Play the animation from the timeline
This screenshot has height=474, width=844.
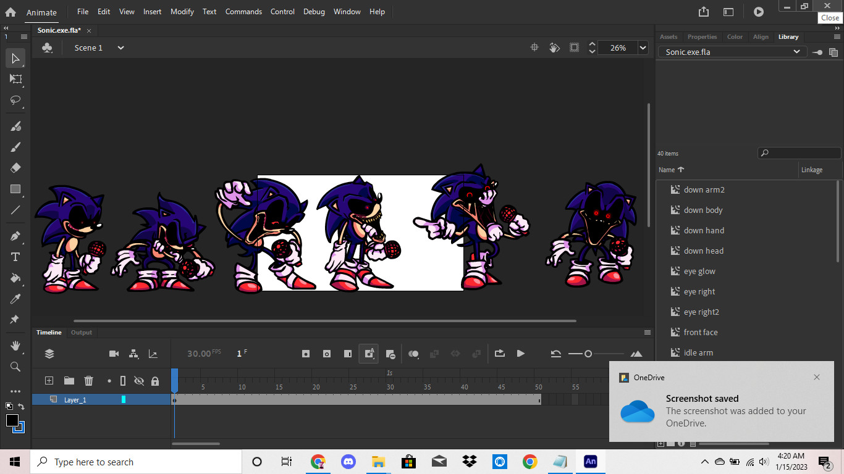[x=521, y=353]
